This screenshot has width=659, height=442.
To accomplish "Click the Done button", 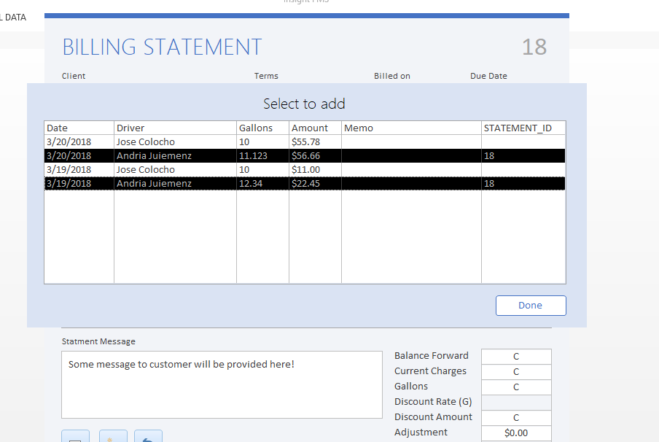I will pyautogui.click(x=531, y=306).
